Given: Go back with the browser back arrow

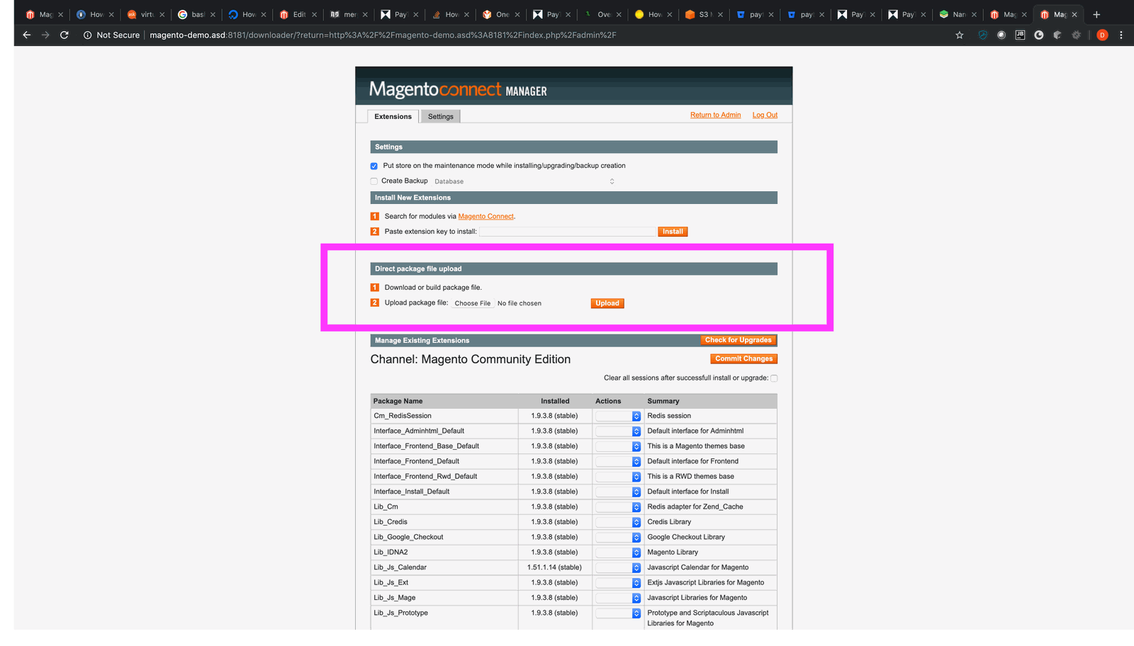Looking at the screenshot, I should [26, 35].
